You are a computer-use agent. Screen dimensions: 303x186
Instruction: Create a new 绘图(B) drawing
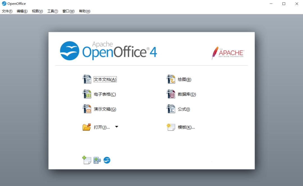[x=184, y=79]
